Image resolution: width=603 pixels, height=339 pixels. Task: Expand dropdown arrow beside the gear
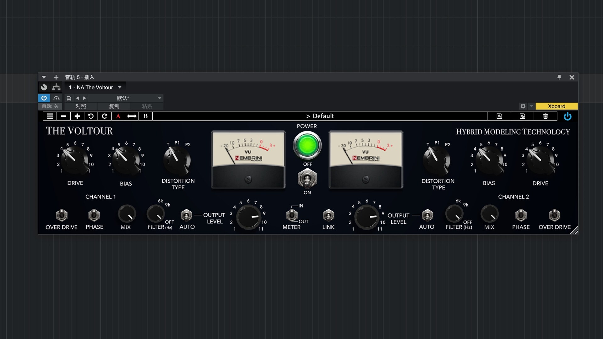531,106
